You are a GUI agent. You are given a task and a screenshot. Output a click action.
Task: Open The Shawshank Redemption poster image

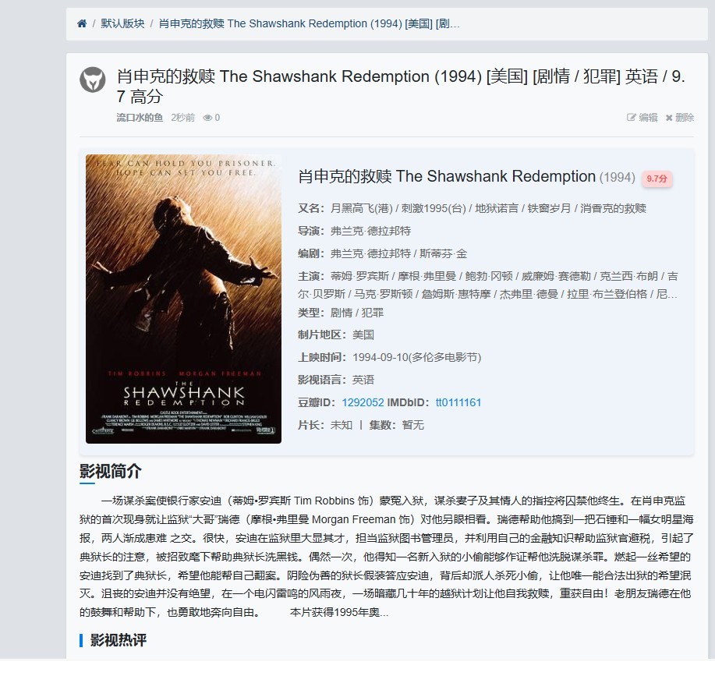pyautogui.click(x=183, y=299)
